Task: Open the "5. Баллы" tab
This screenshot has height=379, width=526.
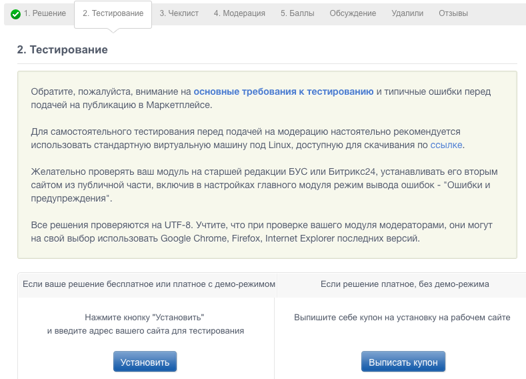Action: pyautogui.click(x=297, y=13)
